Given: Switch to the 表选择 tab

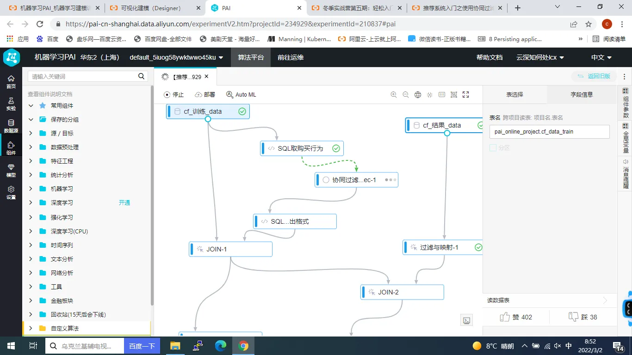Looking at the screenshot, I should pyautogui.click(x=514, y=94).
